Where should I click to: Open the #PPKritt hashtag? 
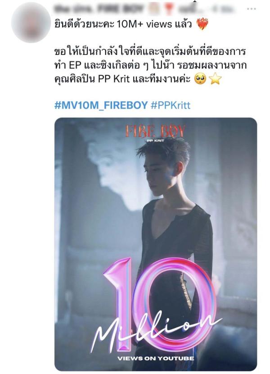pyautogui.click(x=171, y=105)
